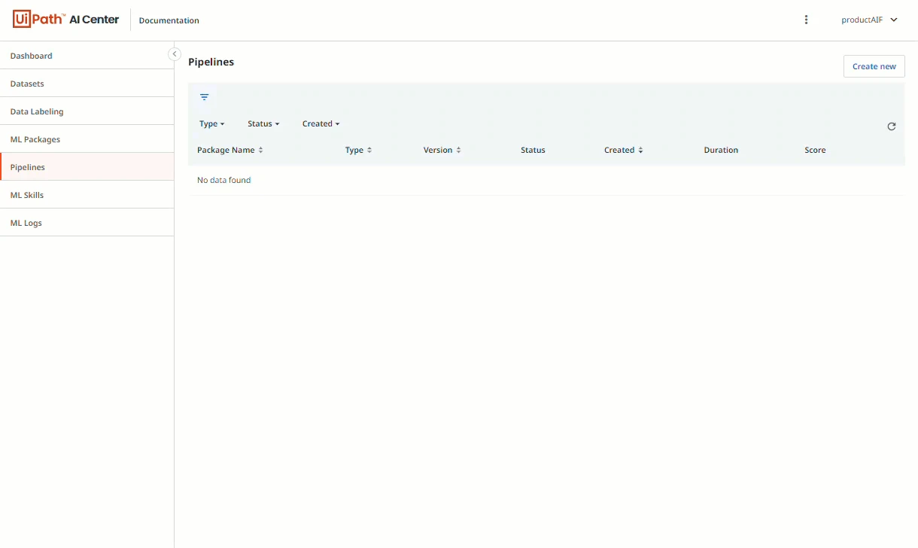Click the No data found message
Image resolution: width=918 pixels, height=548 pixels.
(223, 180)
